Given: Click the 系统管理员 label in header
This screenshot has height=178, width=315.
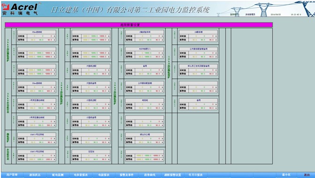Looking at the screenshot, I should pyautogui.click(x=250, y=15).
